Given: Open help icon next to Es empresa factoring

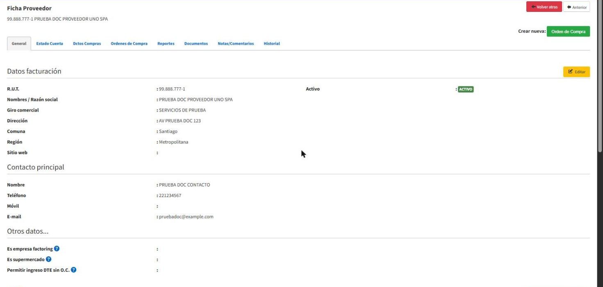Looking at the screenshot, I should click(x=57, y=249).
